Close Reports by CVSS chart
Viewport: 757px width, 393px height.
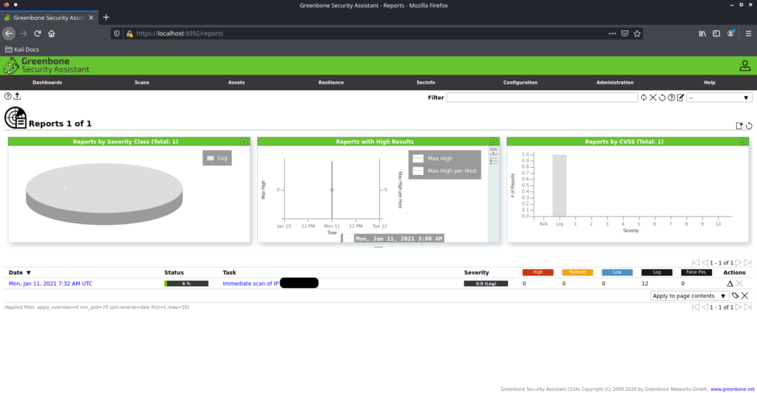[x=743, y=142]
